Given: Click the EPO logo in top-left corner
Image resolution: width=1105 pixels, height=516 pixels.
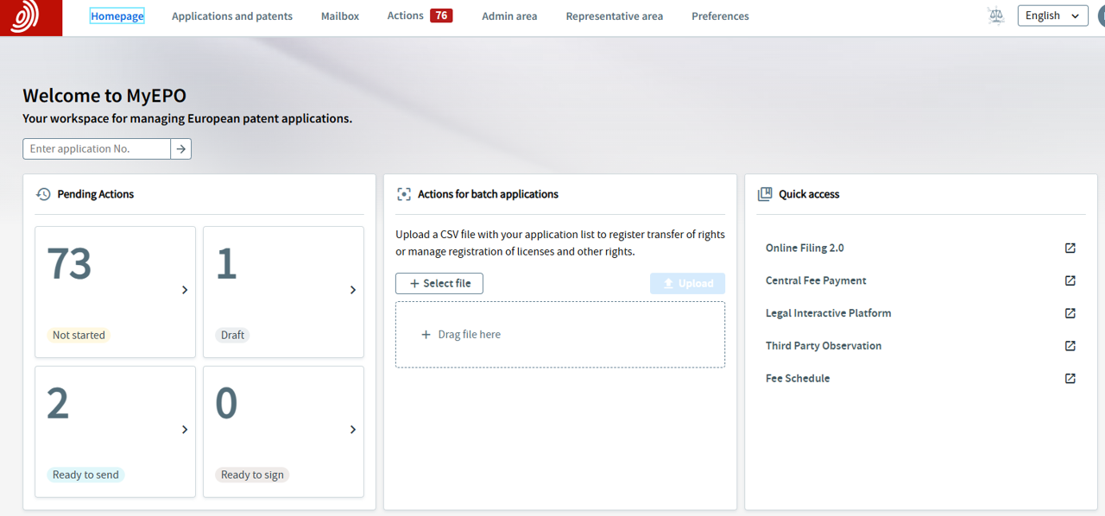Looking at the screenshot, I should coord(31,17).
